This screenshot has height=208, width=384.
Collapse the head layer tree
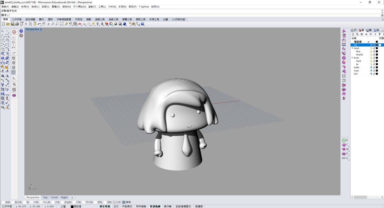[352, 48]
